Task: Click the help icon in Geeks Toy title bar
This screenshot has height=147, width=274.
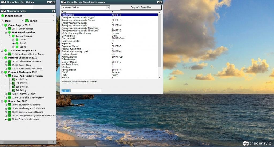Action: [x=5, y=2]
